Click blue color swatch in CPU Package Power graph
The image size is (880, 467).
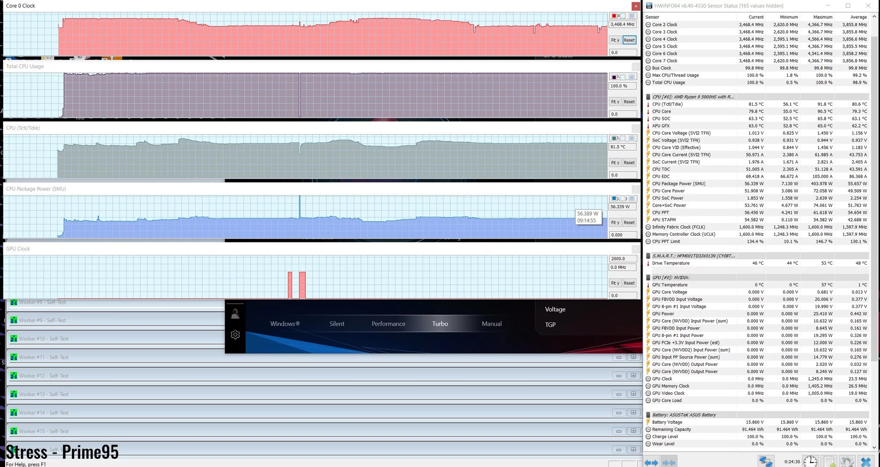pos(614,199)
